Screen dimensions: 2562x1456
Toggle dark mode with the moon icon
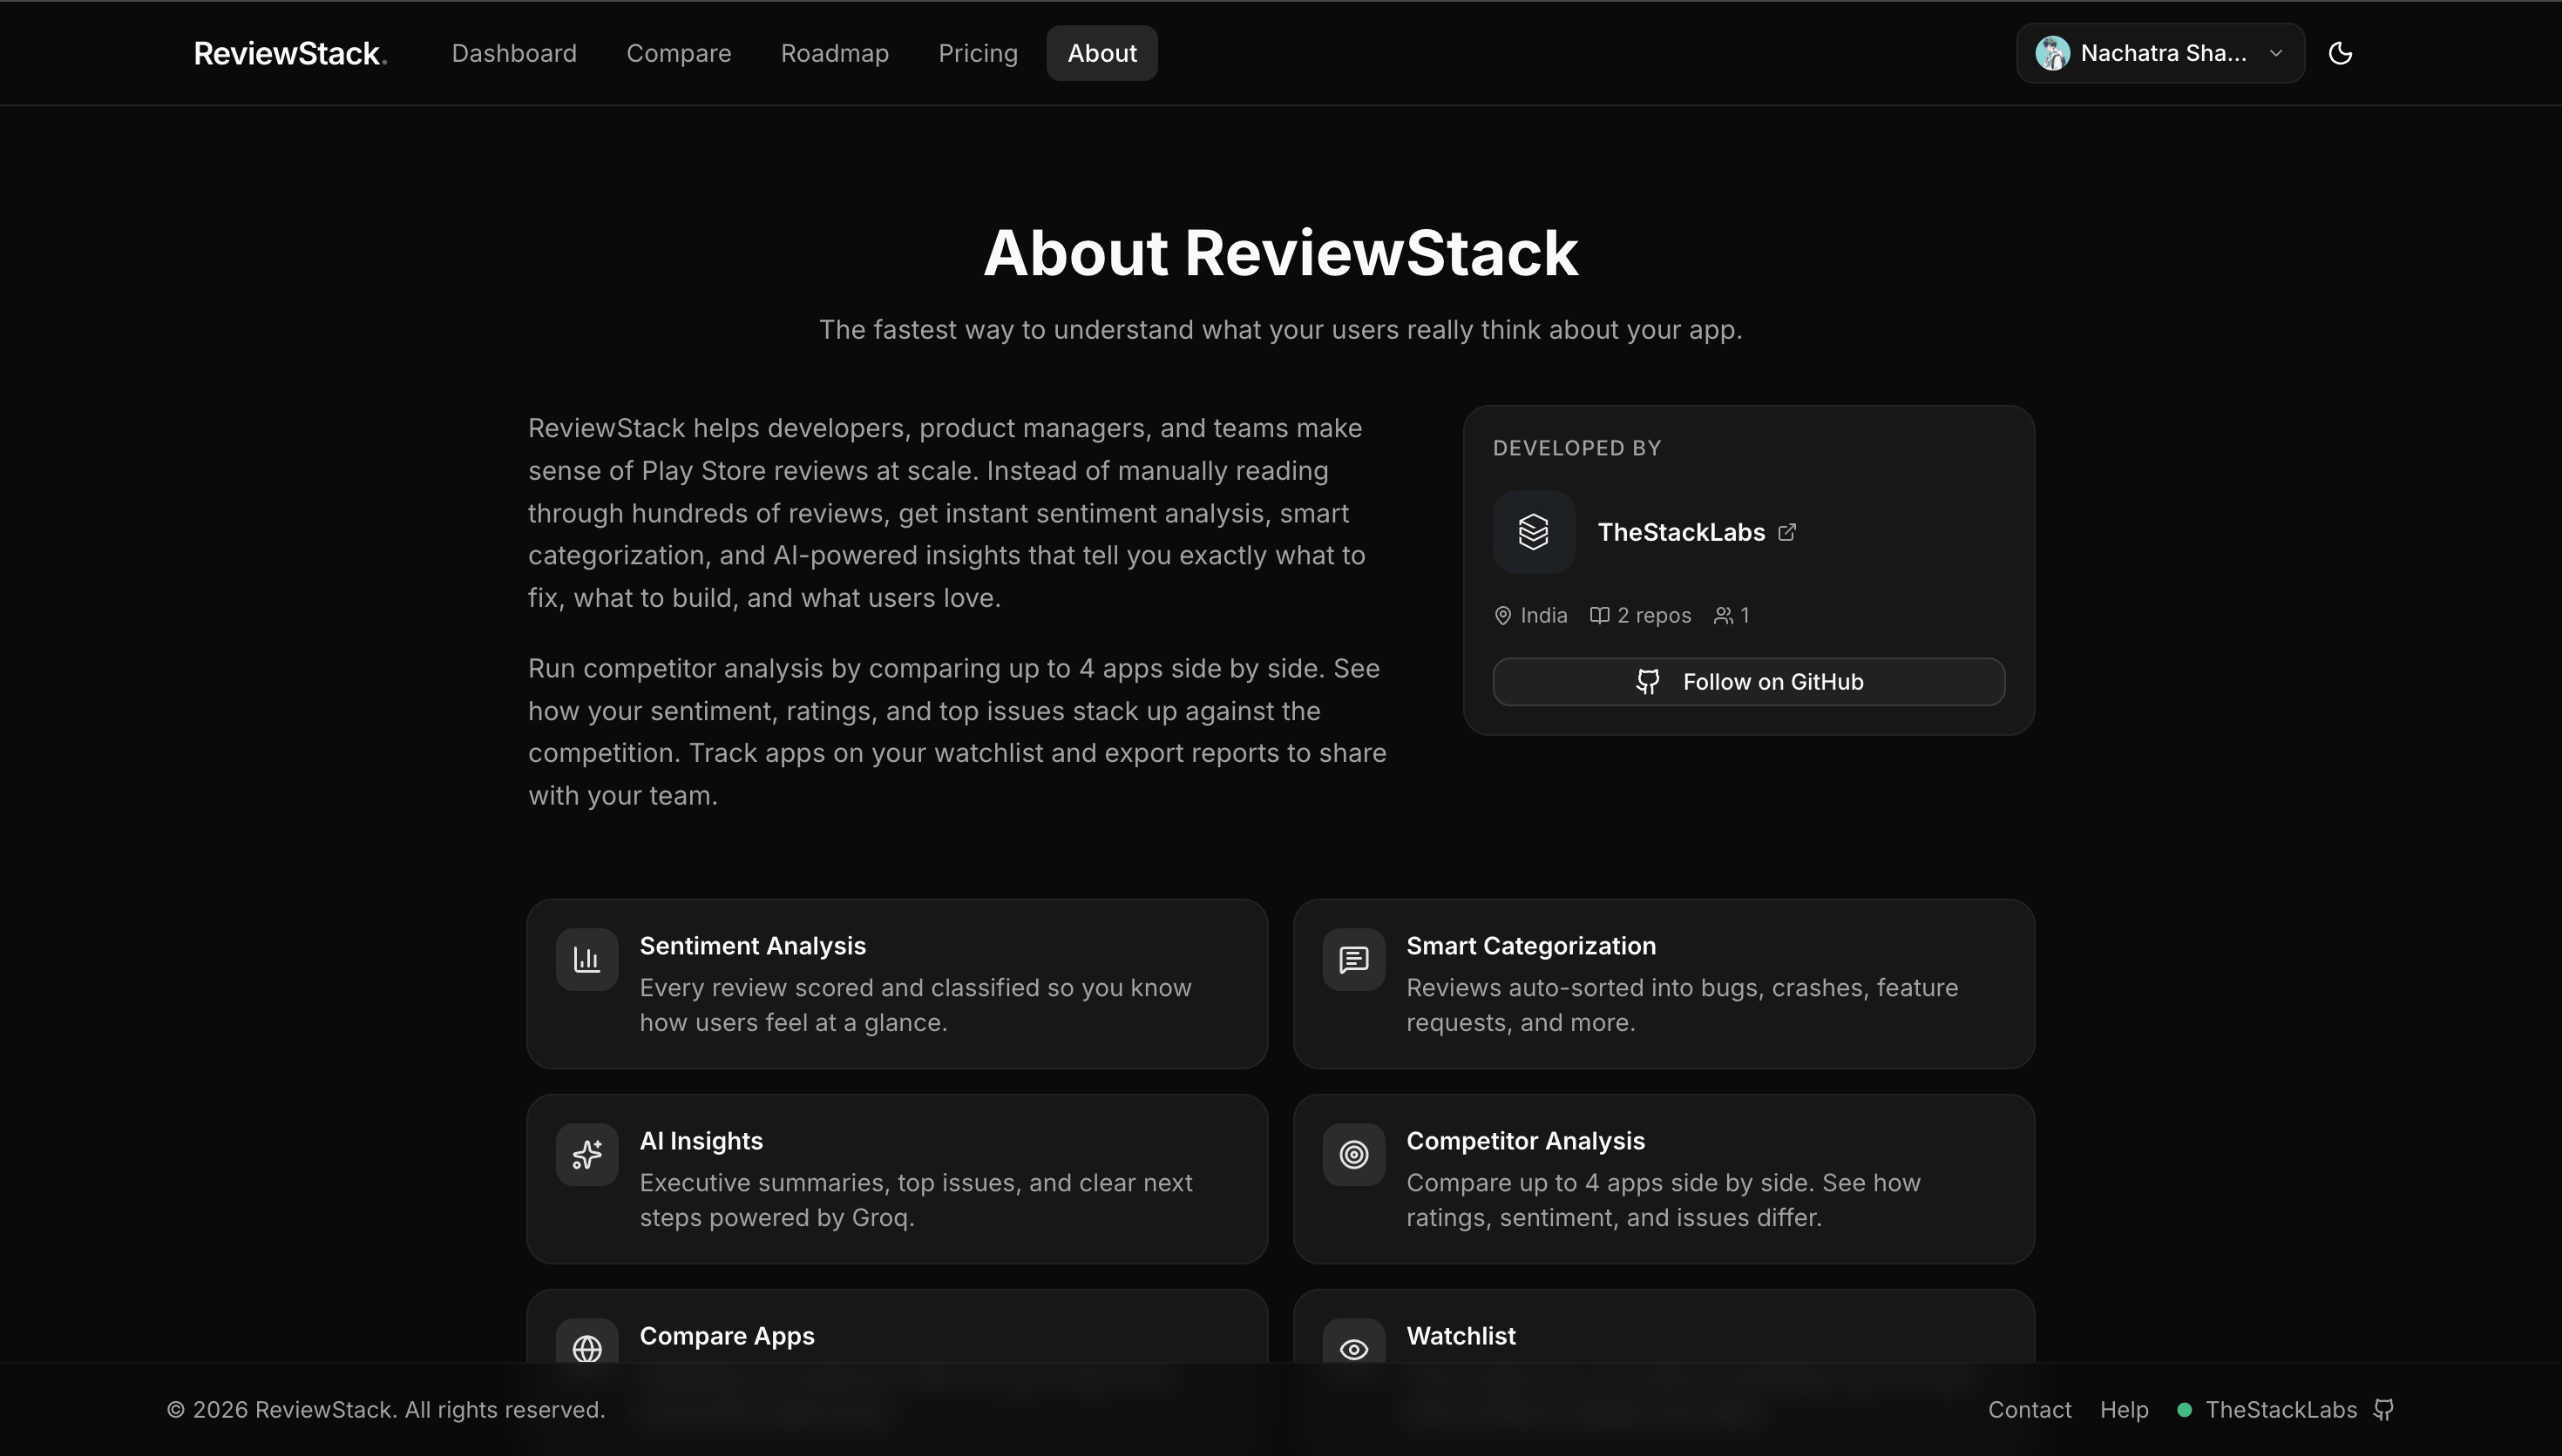point(2340,53)
